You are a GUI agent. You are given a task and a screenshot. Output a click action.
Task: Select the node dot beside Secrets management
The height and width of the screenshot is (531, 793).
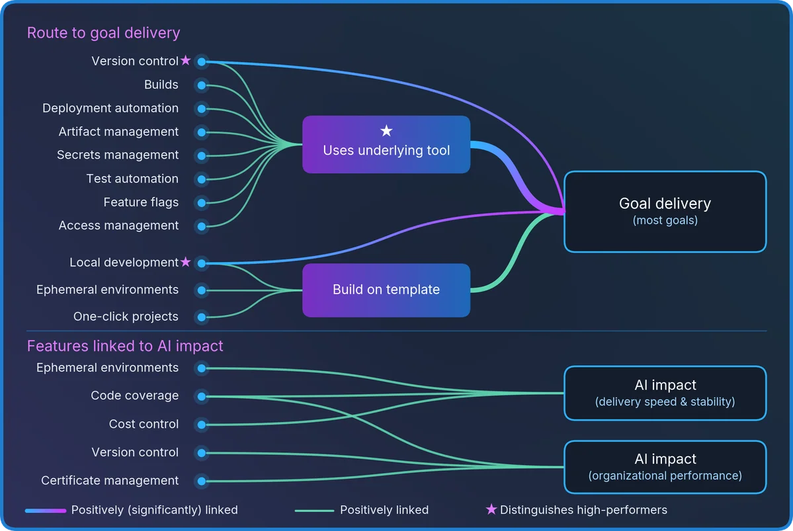201,155
